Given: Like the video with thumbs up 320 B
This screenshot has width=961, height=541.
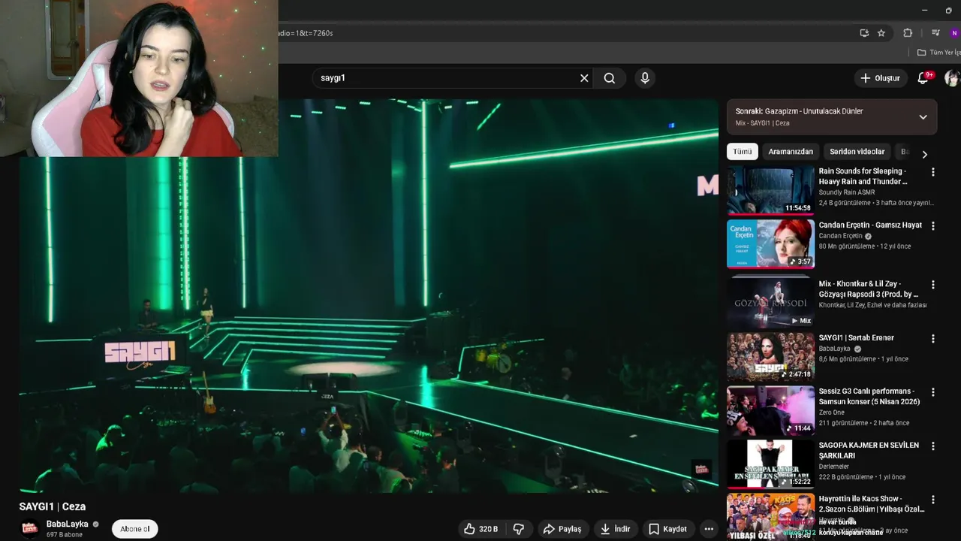Looking at the screenshot, I should pyautogui.click(x=480, y=529).
